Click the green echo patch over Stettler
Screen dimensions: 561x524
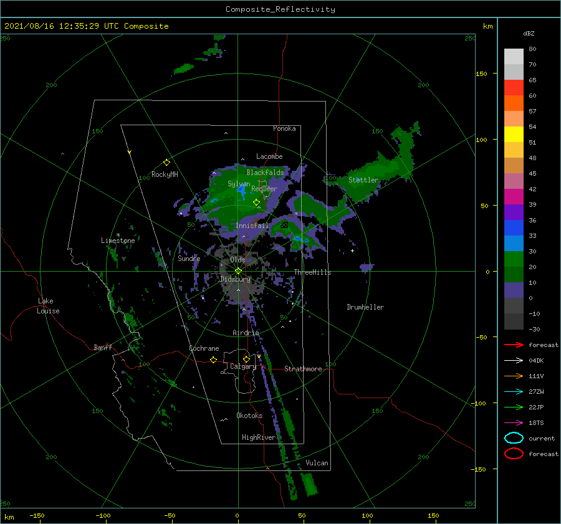(372, 175)
